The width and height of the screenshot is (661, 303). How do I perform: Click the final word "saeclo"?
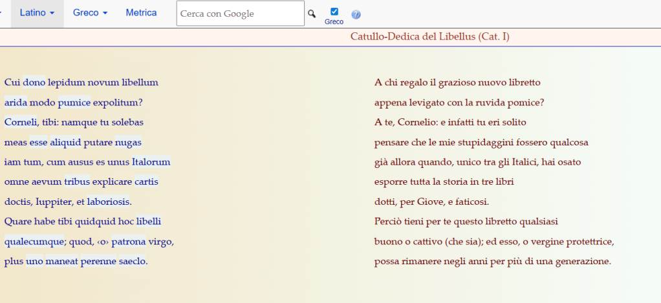(x=133, y=262)
